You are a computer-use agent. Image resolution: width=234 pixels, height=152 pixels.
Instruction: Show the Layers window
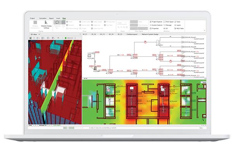coord(178,25)
